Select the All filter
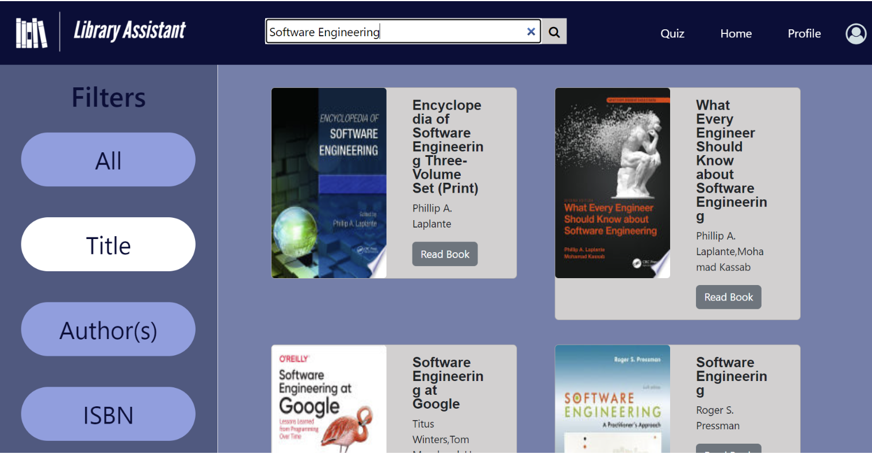 click(108, 160)
